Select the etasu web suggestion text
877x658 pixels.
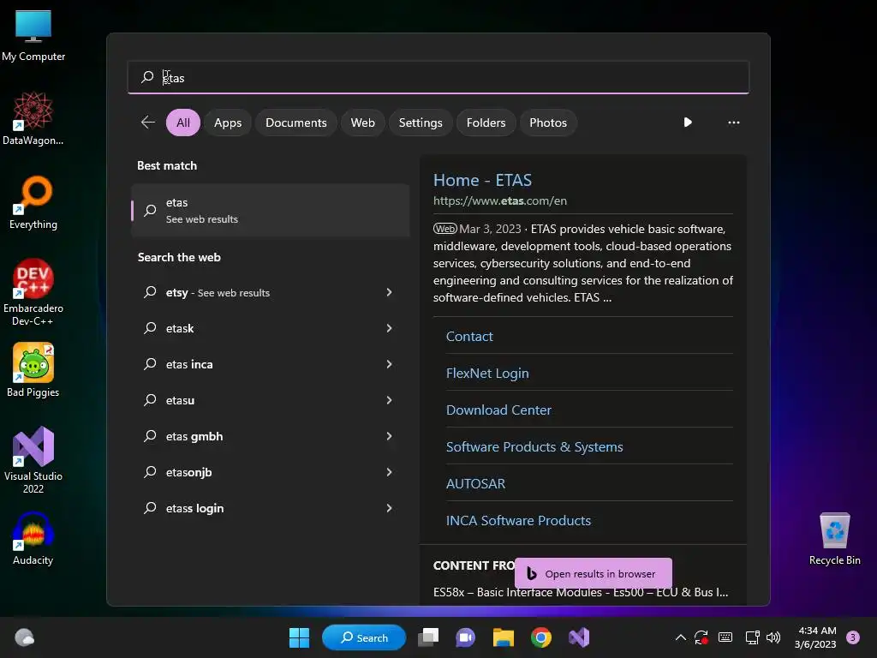click(x=180, y=401)
